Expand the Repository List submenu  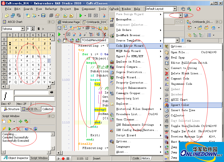point(161,99)
